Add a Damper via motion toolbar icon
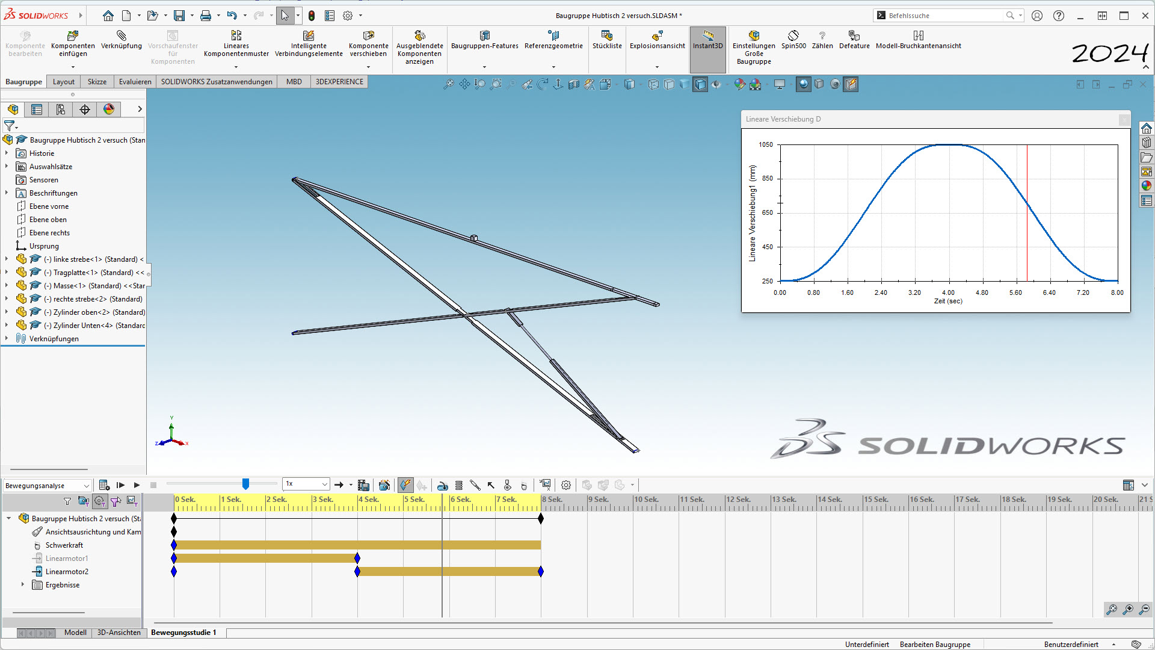Viewport: 1155px width, 650px height. (x=475, y=485)
